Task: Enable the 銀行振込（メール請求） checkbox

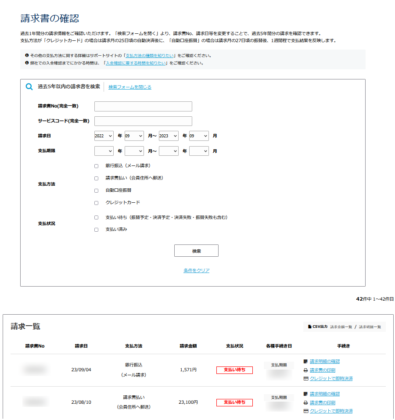Action: (96, 166)
